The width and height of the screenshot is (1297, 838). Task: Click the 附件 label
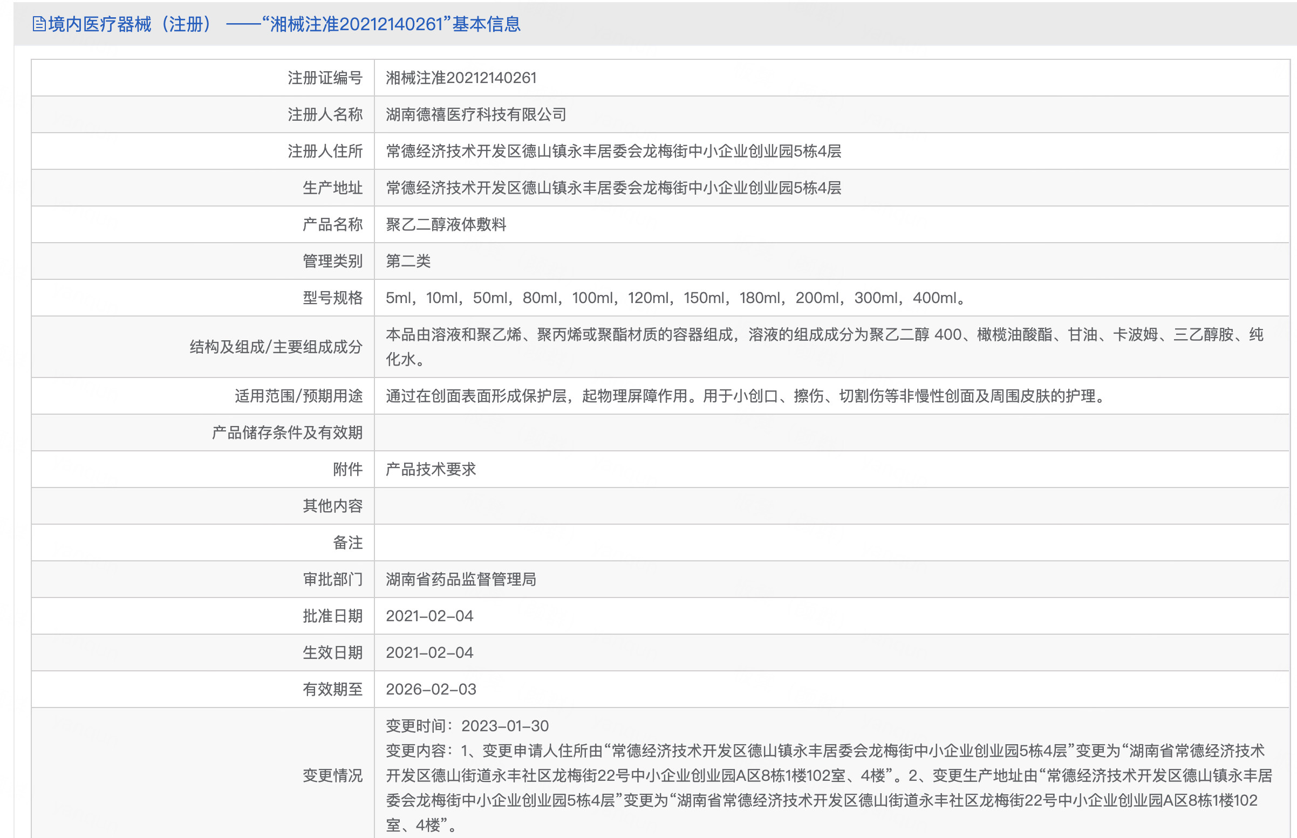(x=348, y=469)
